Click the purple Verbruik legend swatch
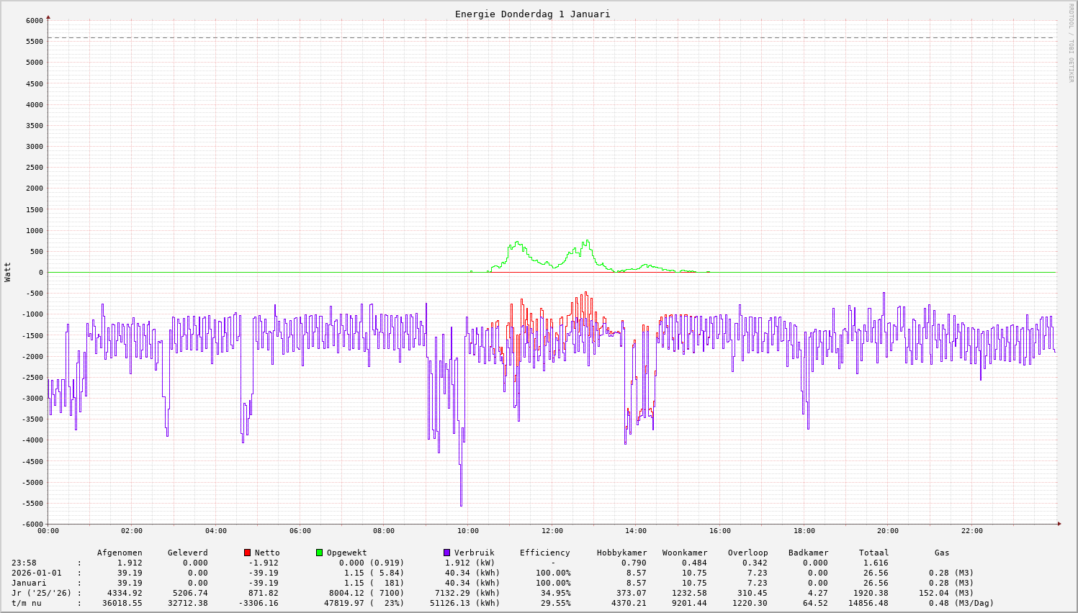1078x613 pixels. (446, 553)
